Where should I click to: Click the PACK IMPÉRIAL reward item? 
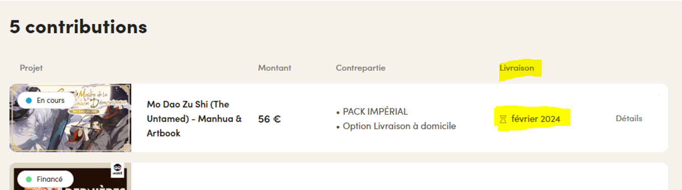(372, 112)
